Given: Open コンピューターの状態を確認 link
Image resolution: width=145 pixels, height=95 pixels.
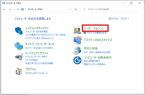Looking at the screenshot, I should [x=36, y=32].
